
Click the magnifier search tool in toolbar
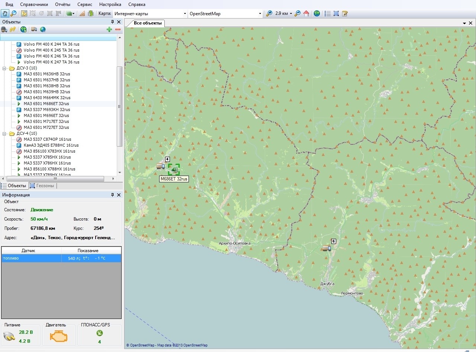13,14
